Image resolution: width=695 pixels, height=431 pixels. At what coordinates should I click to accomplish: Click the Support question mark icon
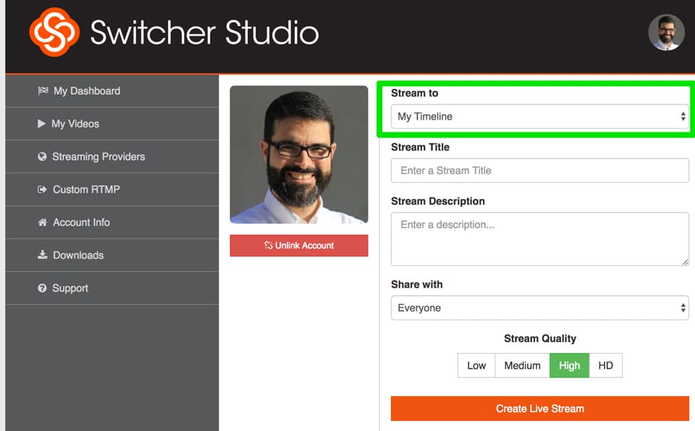point(43,288)
